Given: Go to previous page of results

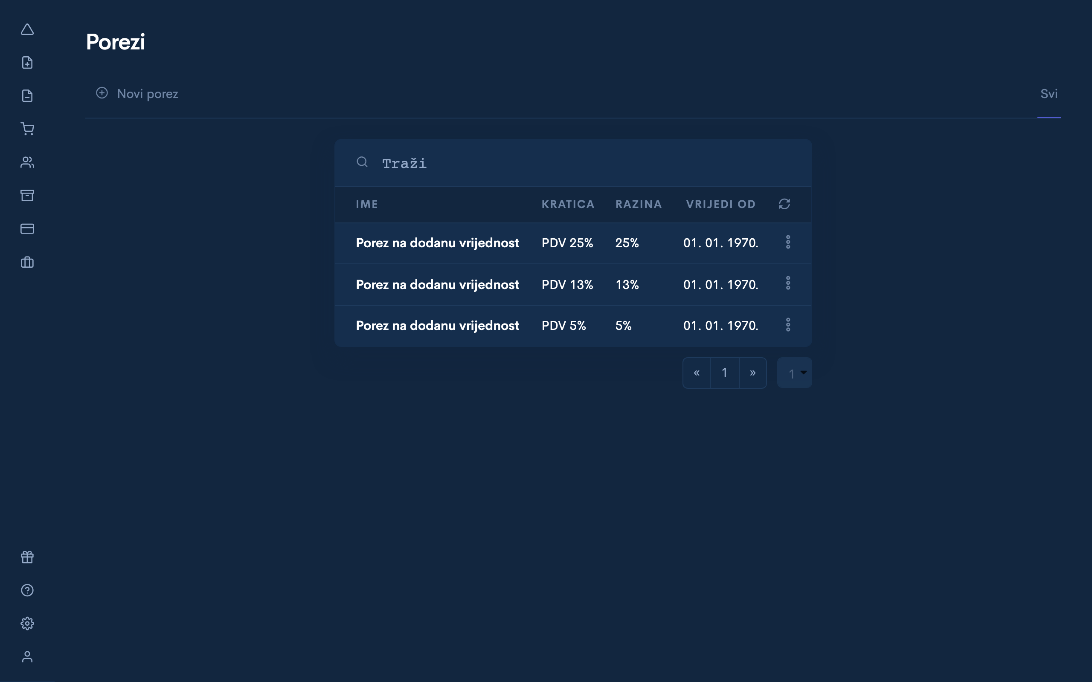Looking at the screenshot, I should click(696, 373).
